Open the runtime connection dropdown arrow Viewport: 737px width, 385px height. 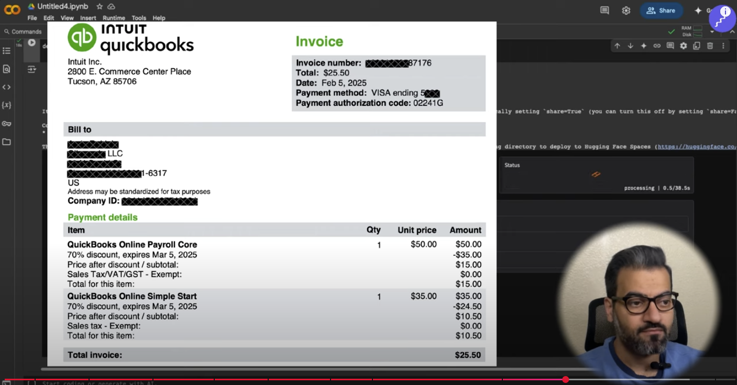click(712, 31)
